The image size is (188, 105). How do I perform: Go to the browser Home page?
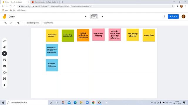point(14,6)
